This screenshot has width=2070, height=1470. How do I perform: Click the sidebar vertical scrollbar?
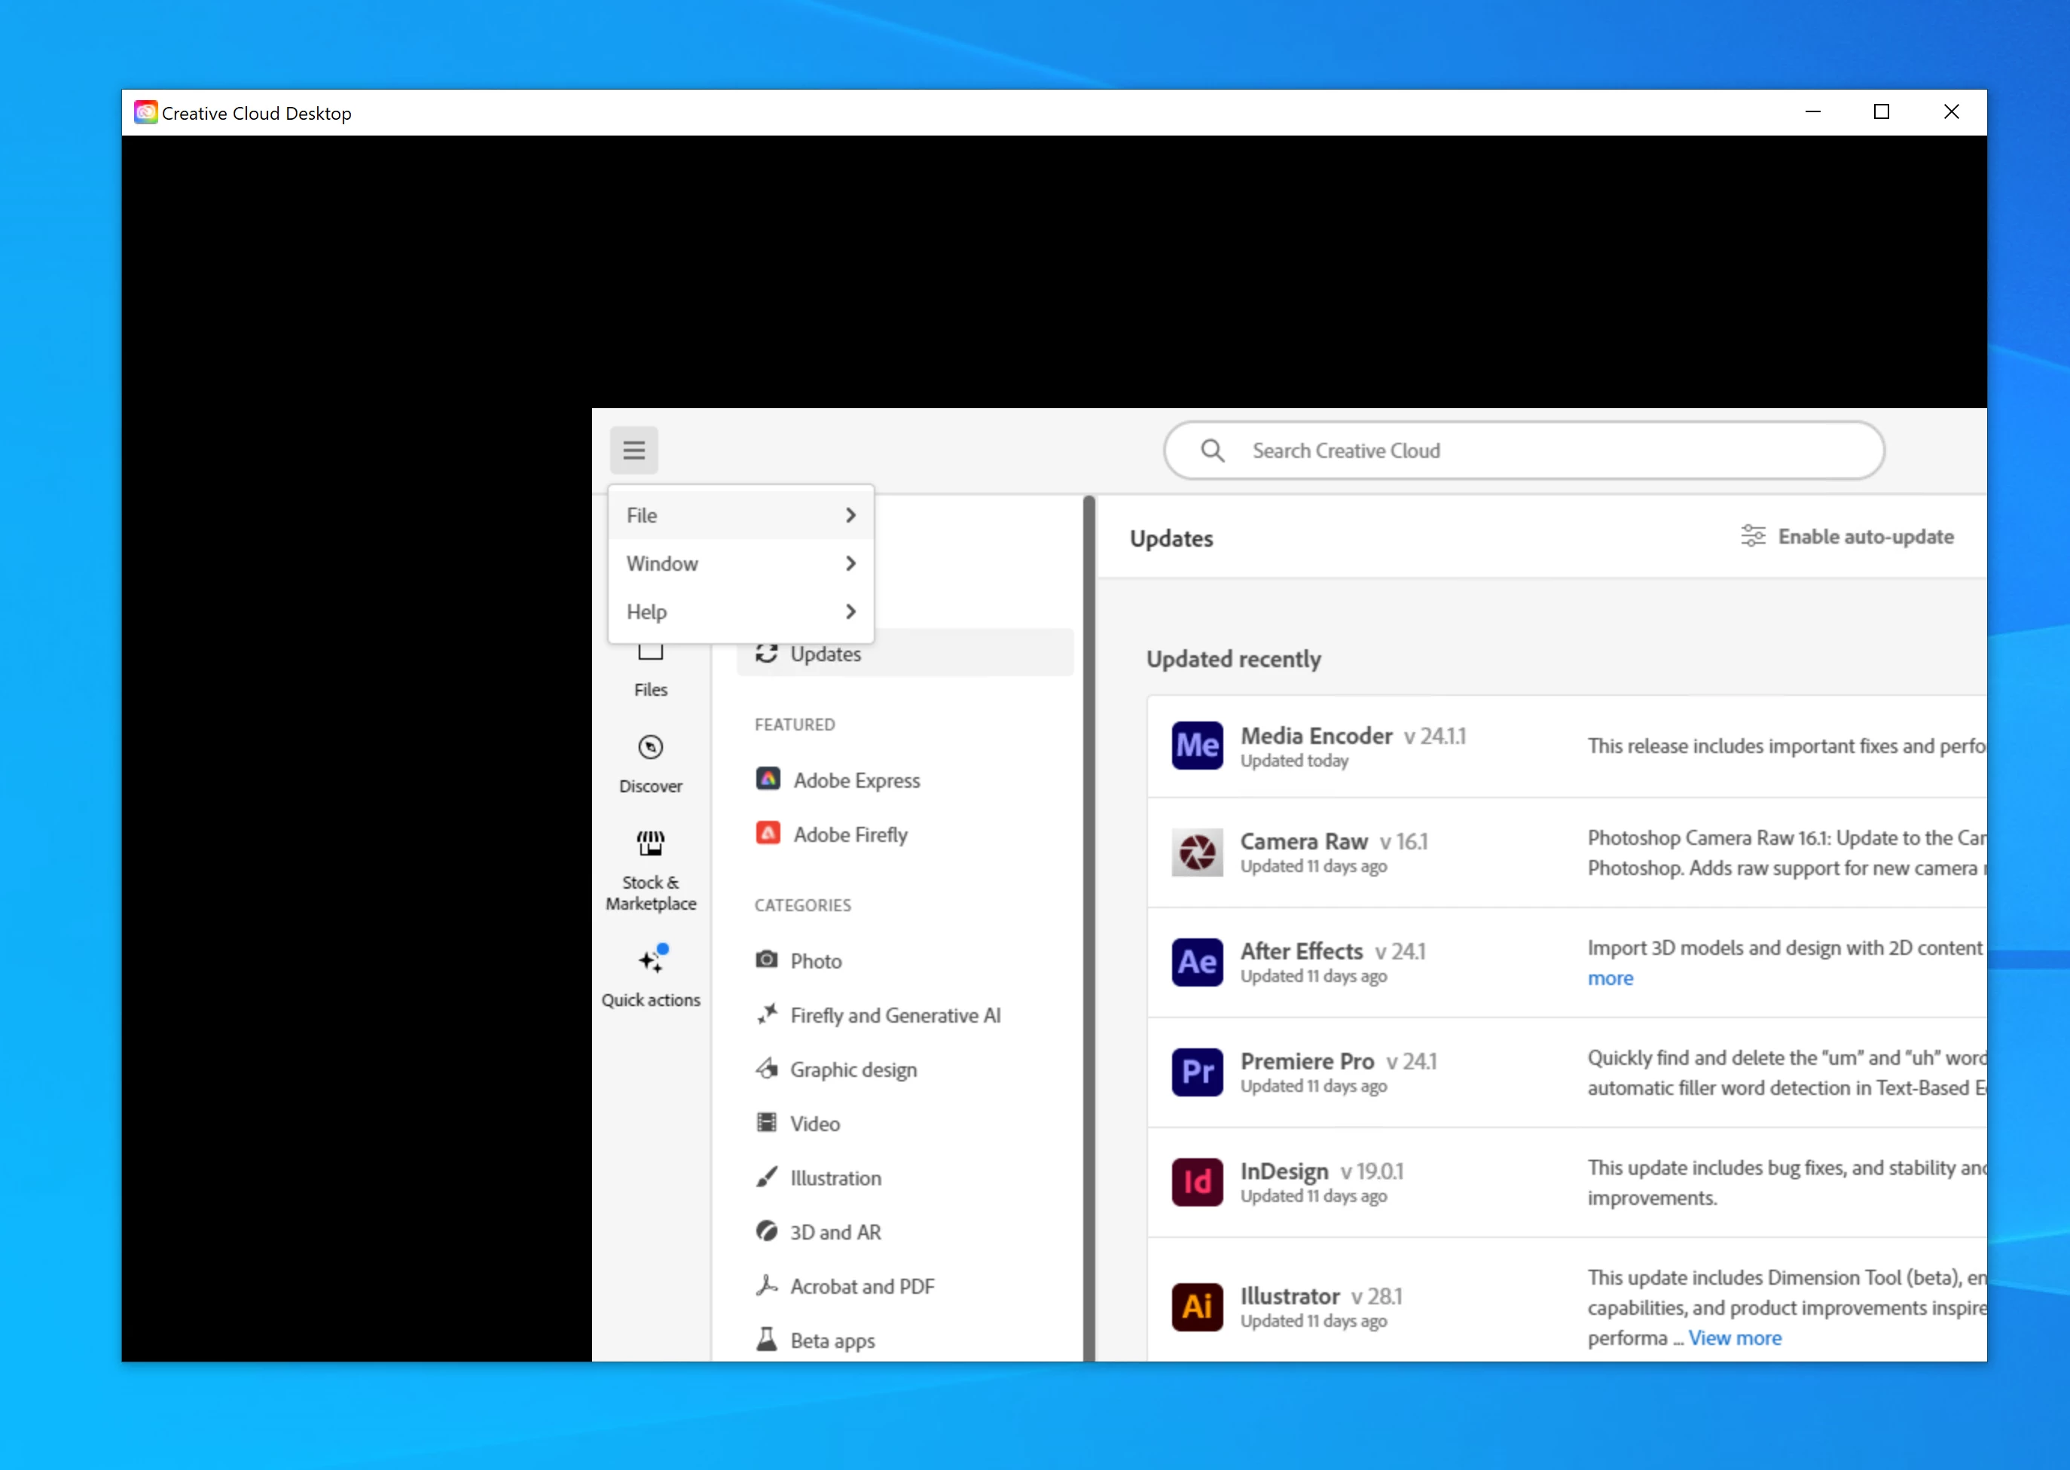[1088, 905]
